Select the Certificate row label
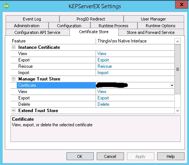The image size is (189, 165). 27,85
